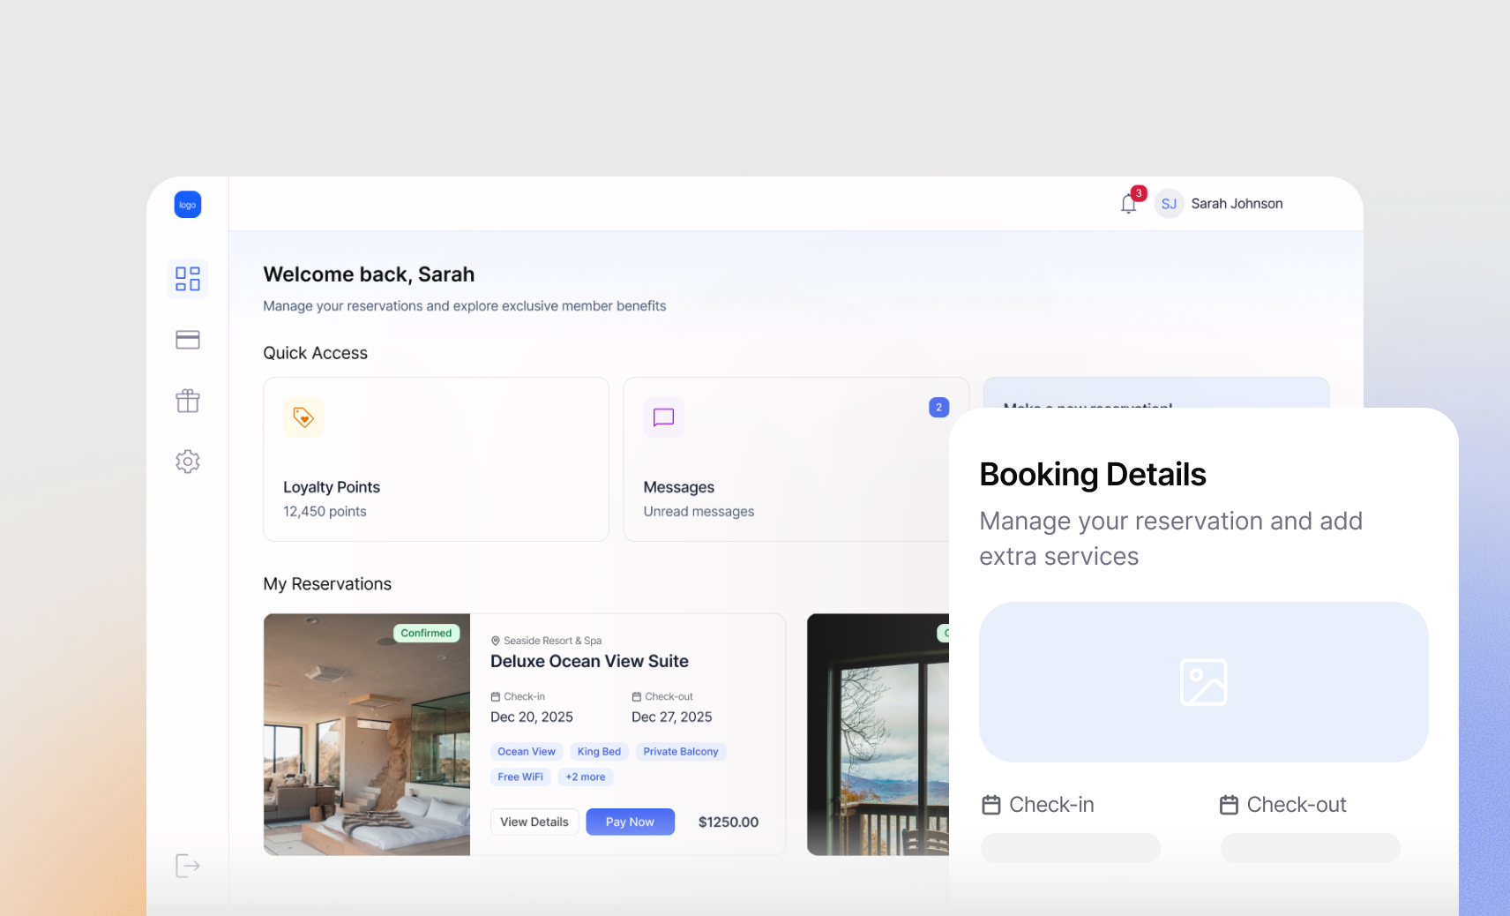Open Sarah Johnson profile menu

1237,204
